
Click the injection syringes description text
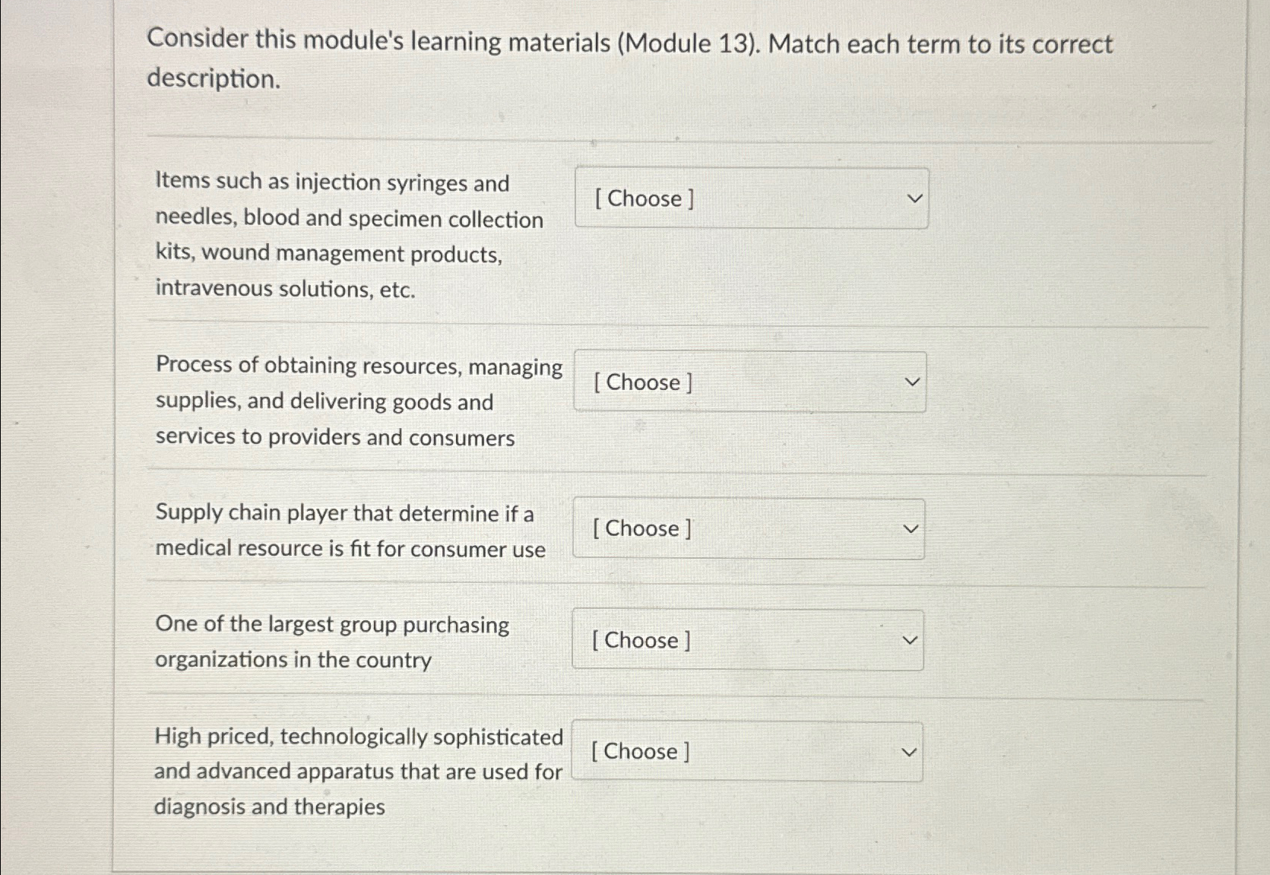pos(349,234)
